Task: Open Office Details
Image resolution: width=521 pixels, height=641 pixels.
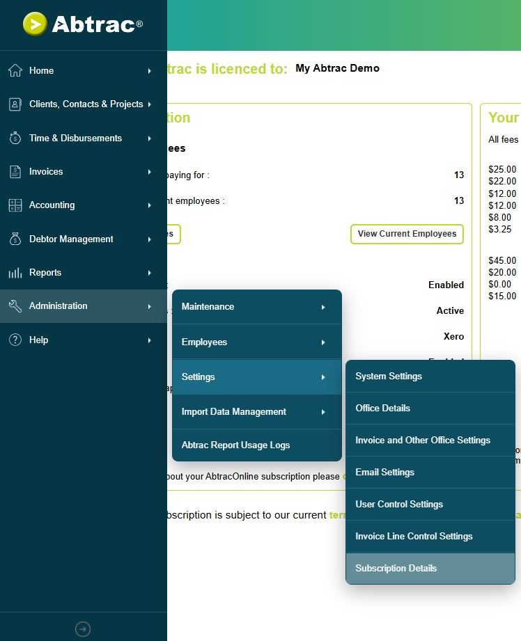Action: [430, 408]
